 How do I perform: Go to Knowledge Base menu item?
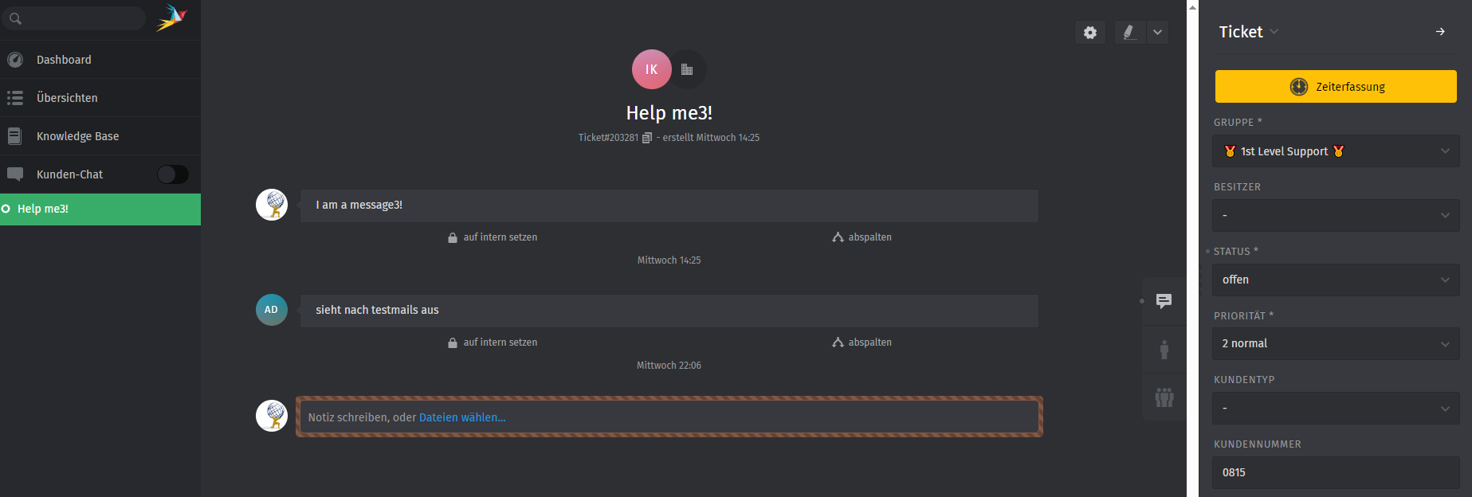click(x=77, y=136)
